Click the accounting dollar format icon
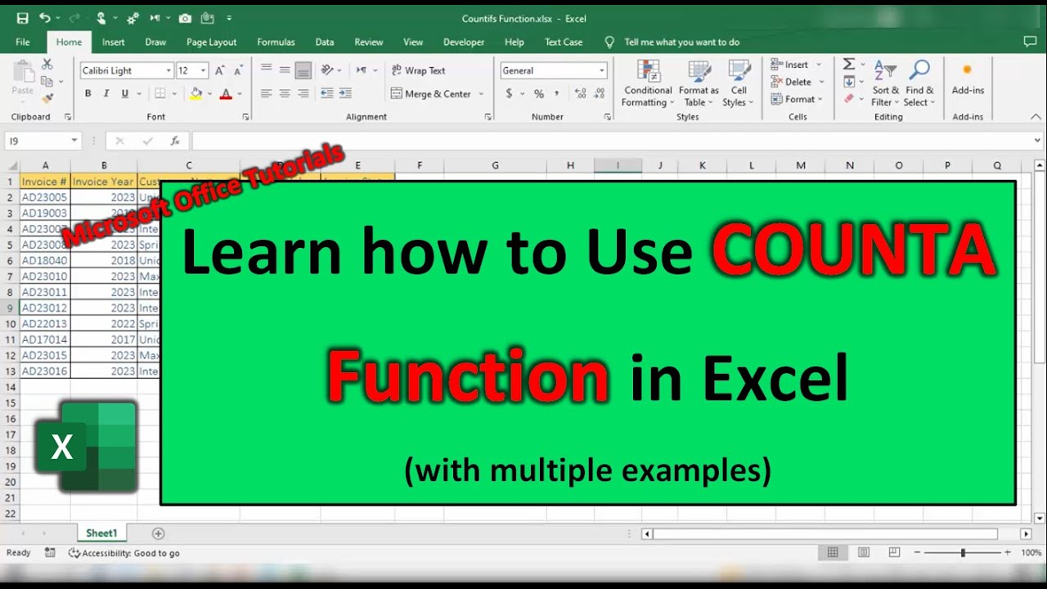The width and height of the screenshot is (1047, 589). coord(509,93)
